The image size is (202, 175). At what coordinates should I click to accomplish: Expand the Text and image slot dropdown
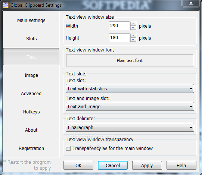pyautogui.click(x=130, y=106)
